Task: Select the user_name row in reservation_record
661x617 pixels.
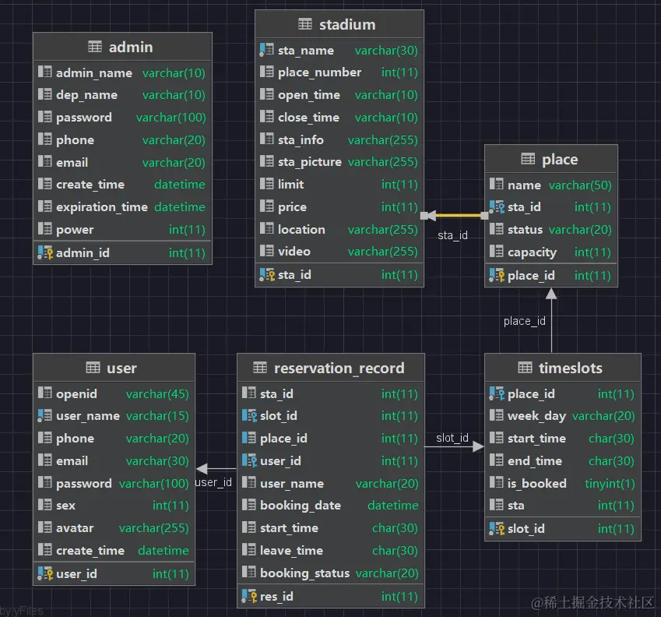Action: point(330,483)
